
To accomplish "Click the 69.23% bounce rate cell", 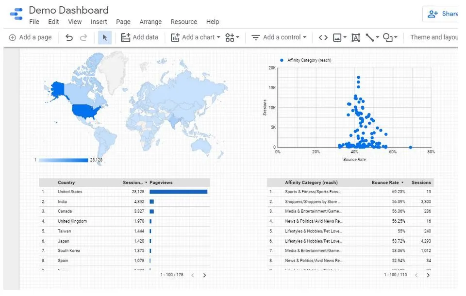I will pos(398,192).
